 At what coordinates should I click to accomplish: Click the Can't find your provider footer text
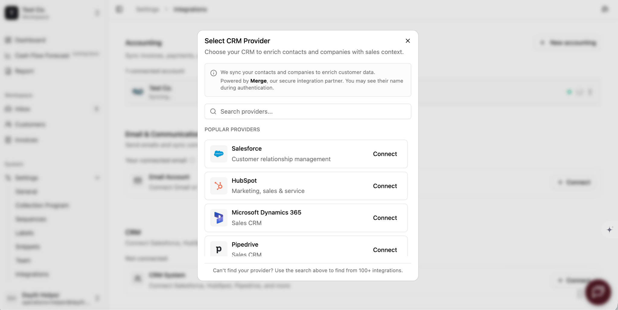(x=308, y=270)
